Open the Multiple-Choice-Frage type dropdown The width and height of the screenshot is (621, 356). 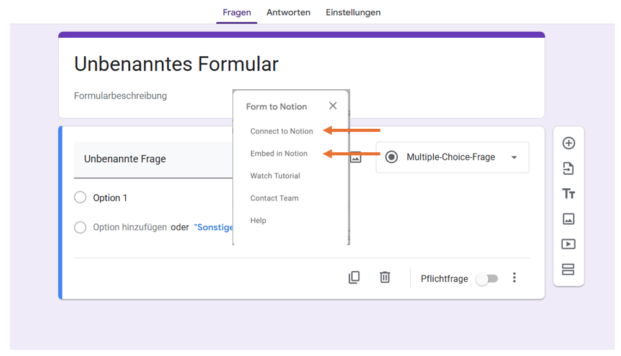click(x=452, y=157)
